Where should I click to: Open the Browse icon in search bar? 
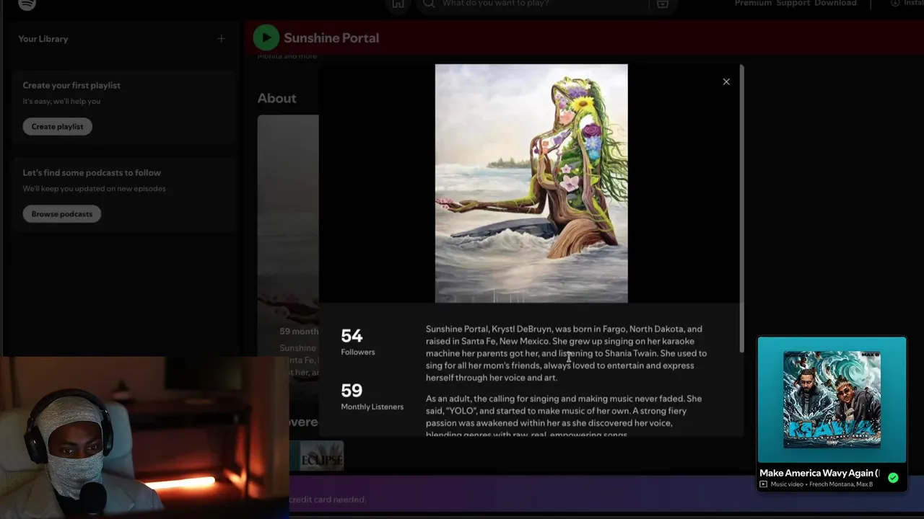(x=662, y=4)
